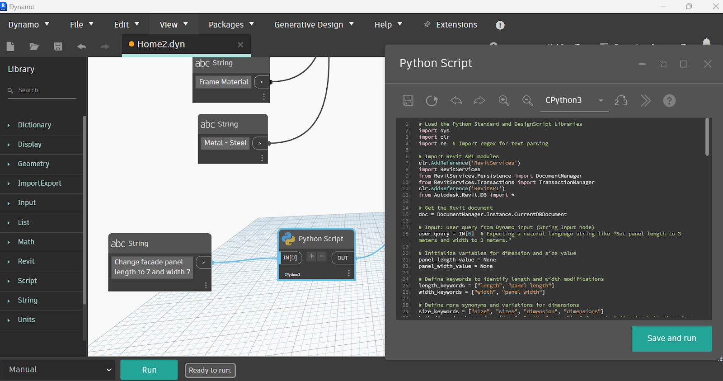Add an input port on Python Script node
723x381 pixels.
coord(311,256)
